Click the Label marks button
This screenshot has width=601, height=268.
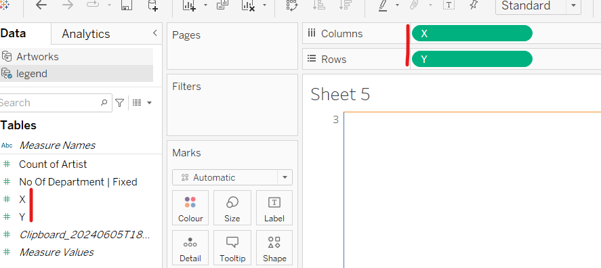274,208
